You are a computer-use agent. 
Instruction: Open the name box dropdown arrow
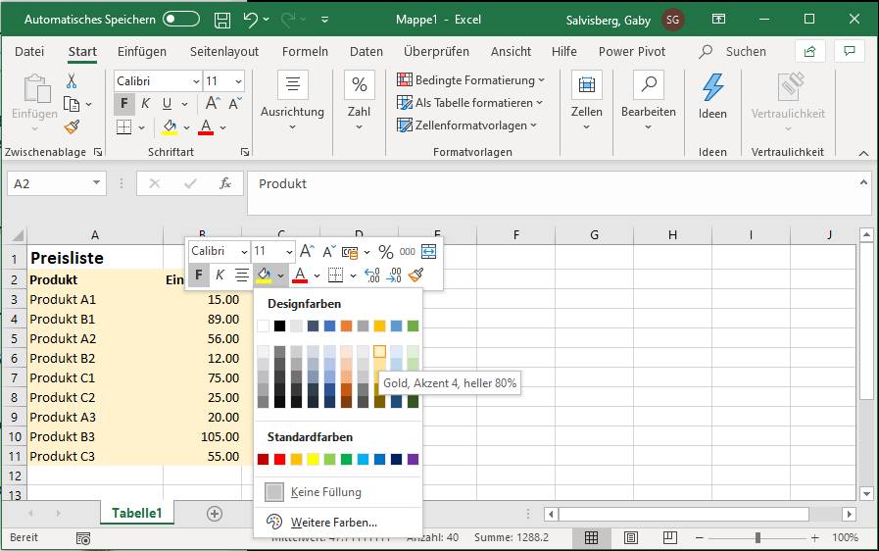(x=96, y=183)
